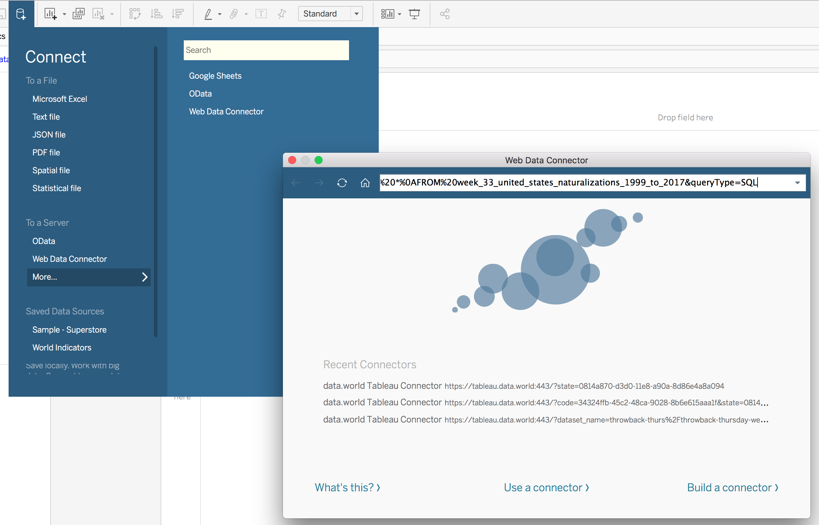The width and height of the screenshot is (819, 525).
Task: Create a new worksheet
Action: point(50,14)
